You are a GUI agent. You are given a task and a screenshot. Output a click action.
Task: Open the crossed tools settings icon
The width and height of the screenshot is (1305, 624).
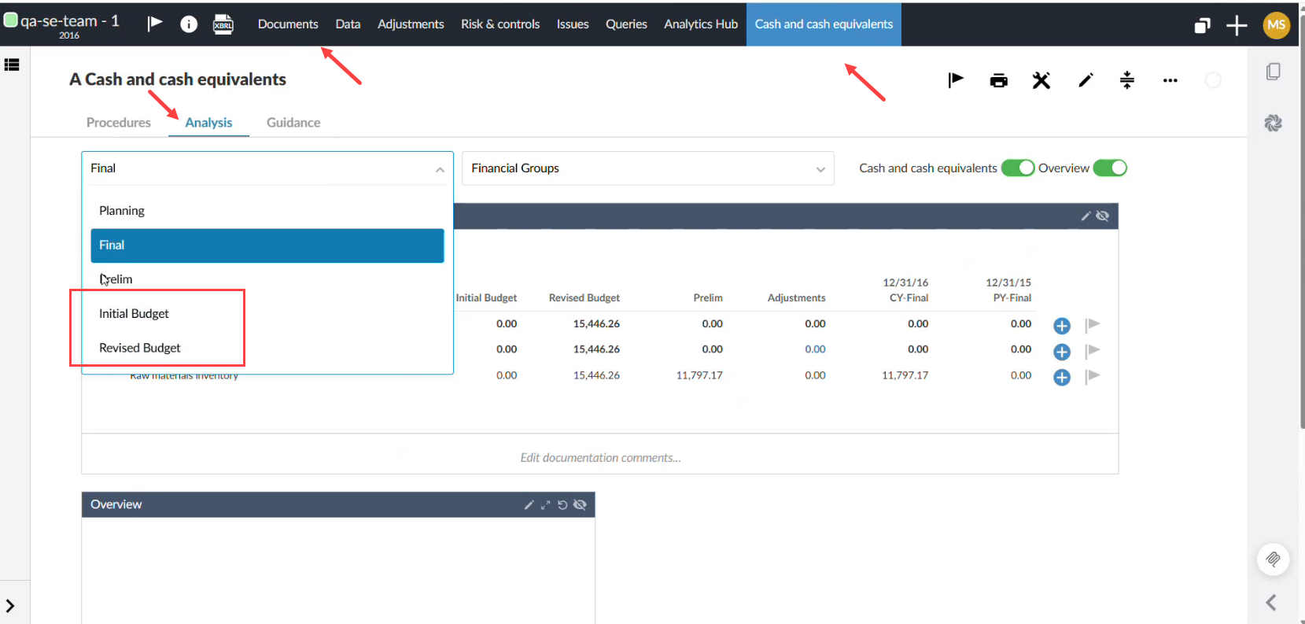1041,80
